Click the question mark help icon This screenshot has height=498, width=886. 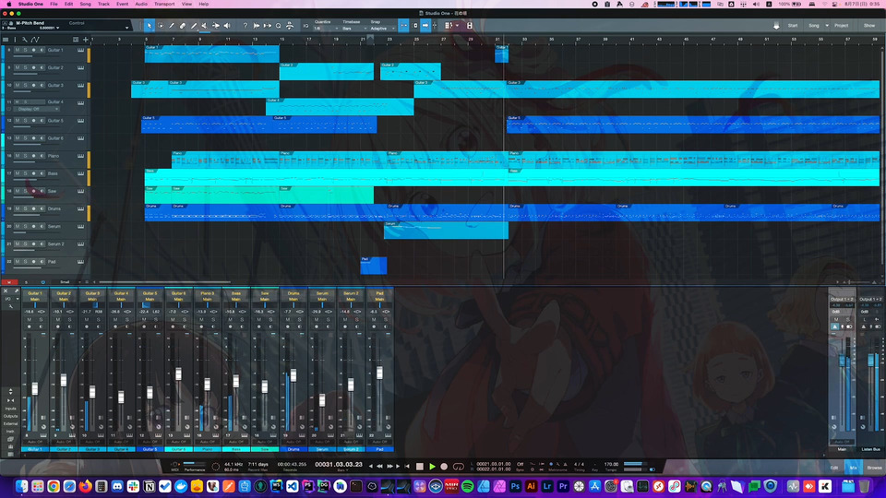pos(245,26)
